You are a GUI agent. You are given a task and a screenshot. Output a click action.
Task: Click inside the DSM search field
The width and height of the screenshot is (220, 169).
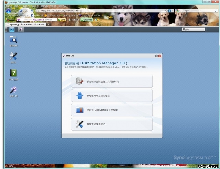click(x=193, y=29)
